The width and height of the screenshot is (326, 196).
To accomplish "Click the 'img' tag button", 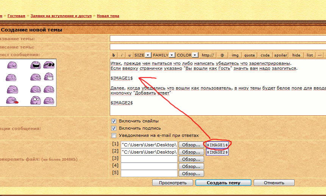I will pyautogui.click(x=235, y=55).
